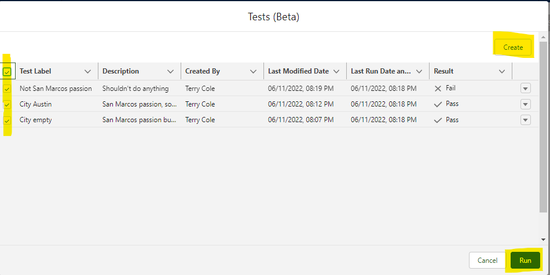Click the Pass checkmark for City empty
550x275 pixels.
[x=438, y=120]
